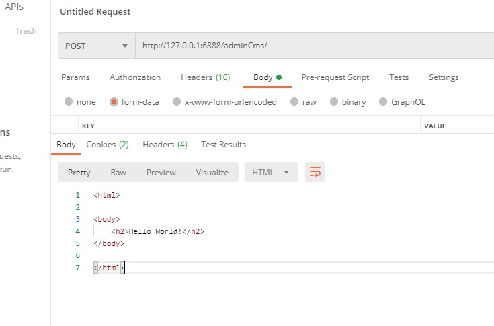Select the none body type radio
This screenshot has height=326, width=494.
coord(69,102)
